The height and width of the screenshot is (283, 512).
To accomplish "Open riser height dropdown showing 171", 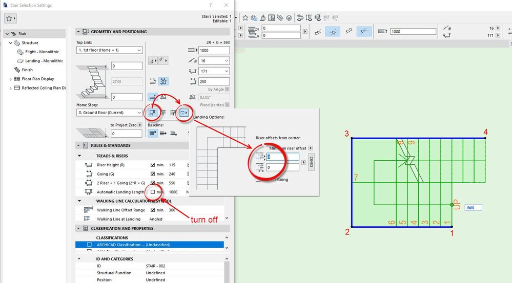I will click(x=214, y=71).
